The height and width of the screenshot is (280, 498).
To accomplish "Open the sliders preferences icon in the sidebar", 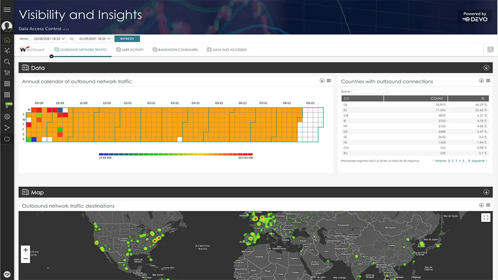I will [x=7, y=73].
